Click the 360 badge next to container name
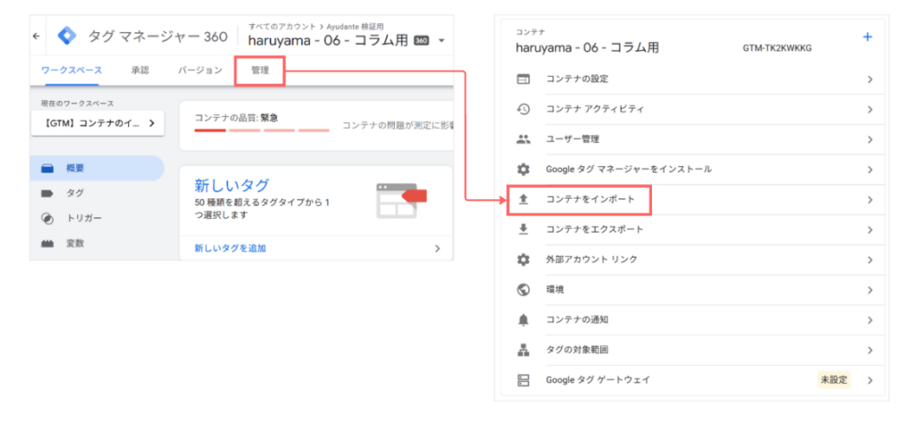917x423 pixels. pos(422,41)
